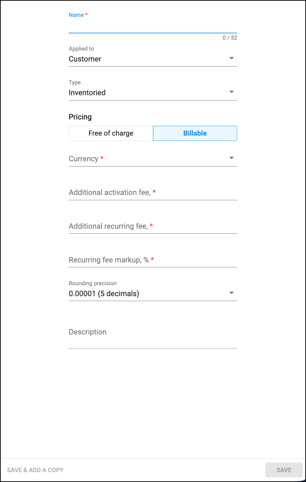Select Billable pricing option

pos(195,133)
